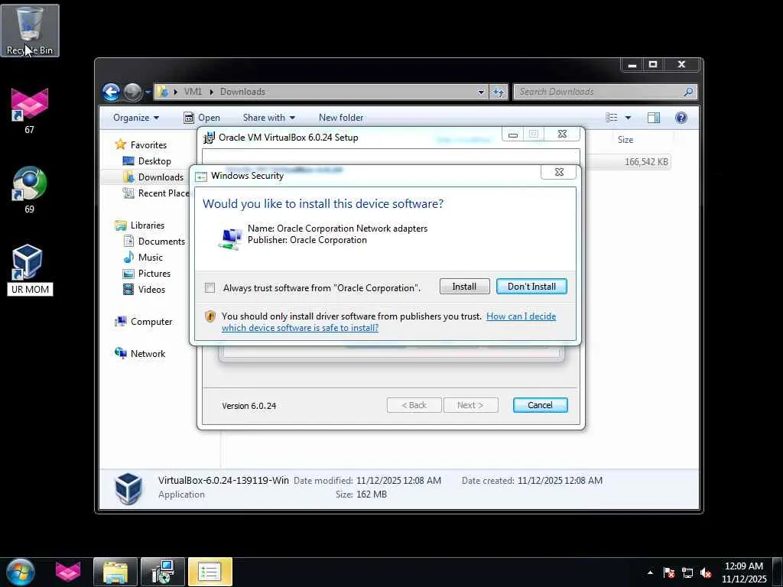Click the Explorer Back arrow button
Image resolution: width=783 pixels, height=587 pixels.
112,92
